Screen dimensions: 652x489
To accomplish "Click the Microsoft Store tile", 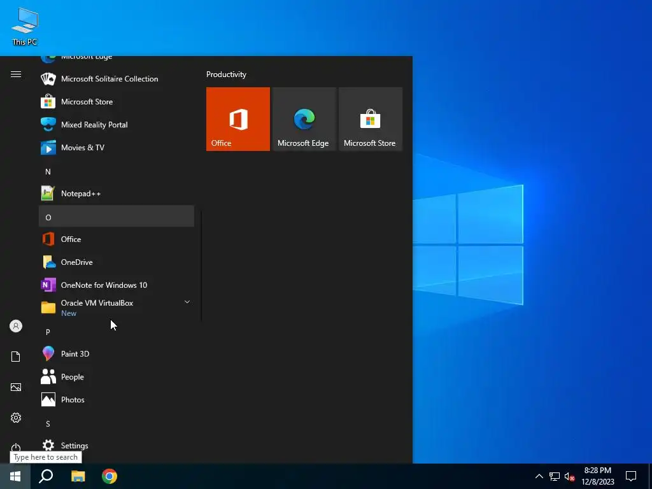I will (371, 119).
